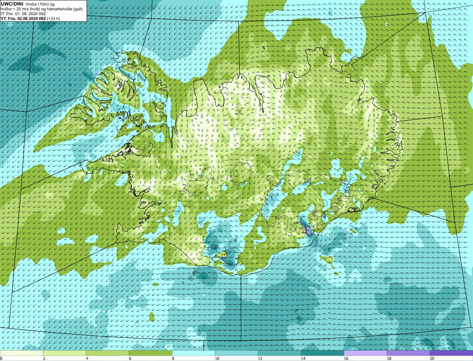Select the 8–10 m/s pale cyan swatch
Screen dimensions: 473x361
tap(193, 353)
